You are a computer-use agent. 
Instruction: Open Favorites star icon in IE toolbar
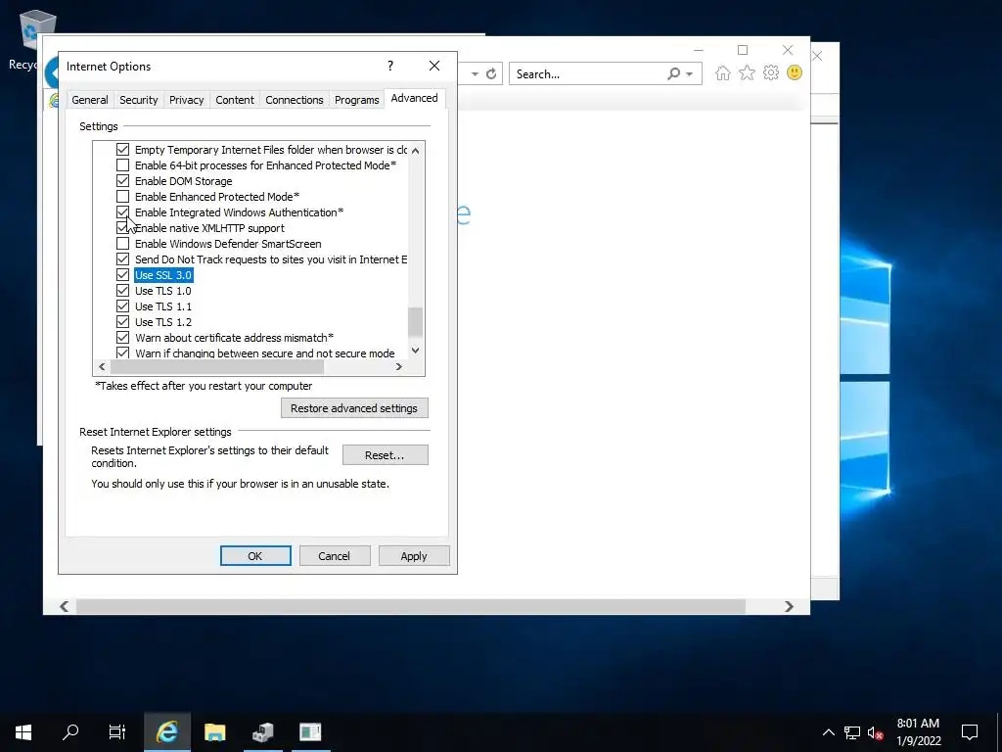(747, 72)
